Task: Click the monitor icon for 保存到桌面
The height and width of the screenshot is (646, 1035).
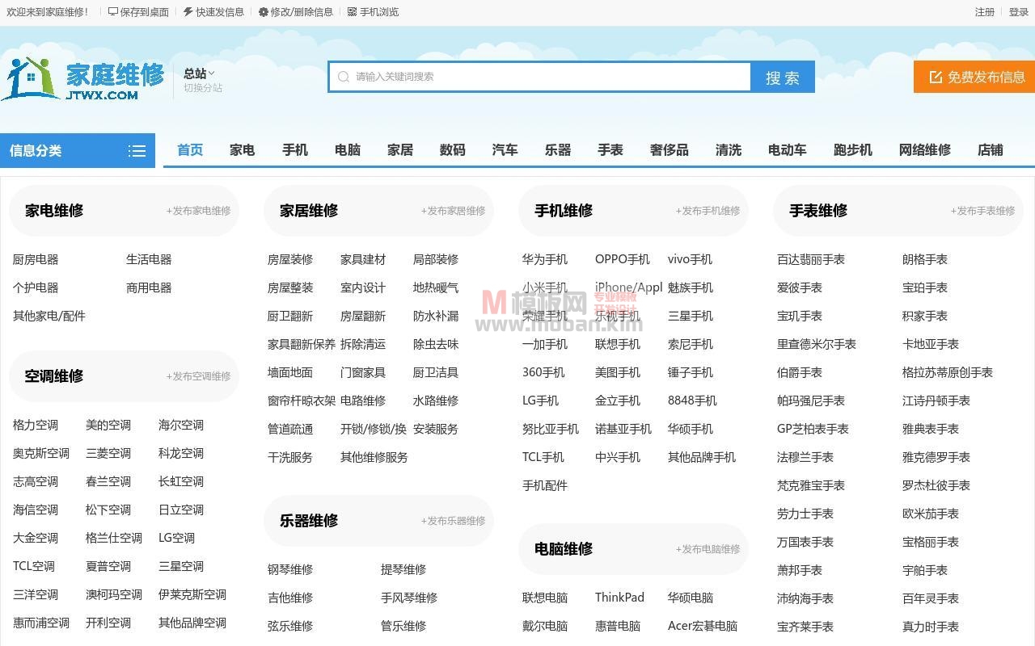Action: click(112, 12)
